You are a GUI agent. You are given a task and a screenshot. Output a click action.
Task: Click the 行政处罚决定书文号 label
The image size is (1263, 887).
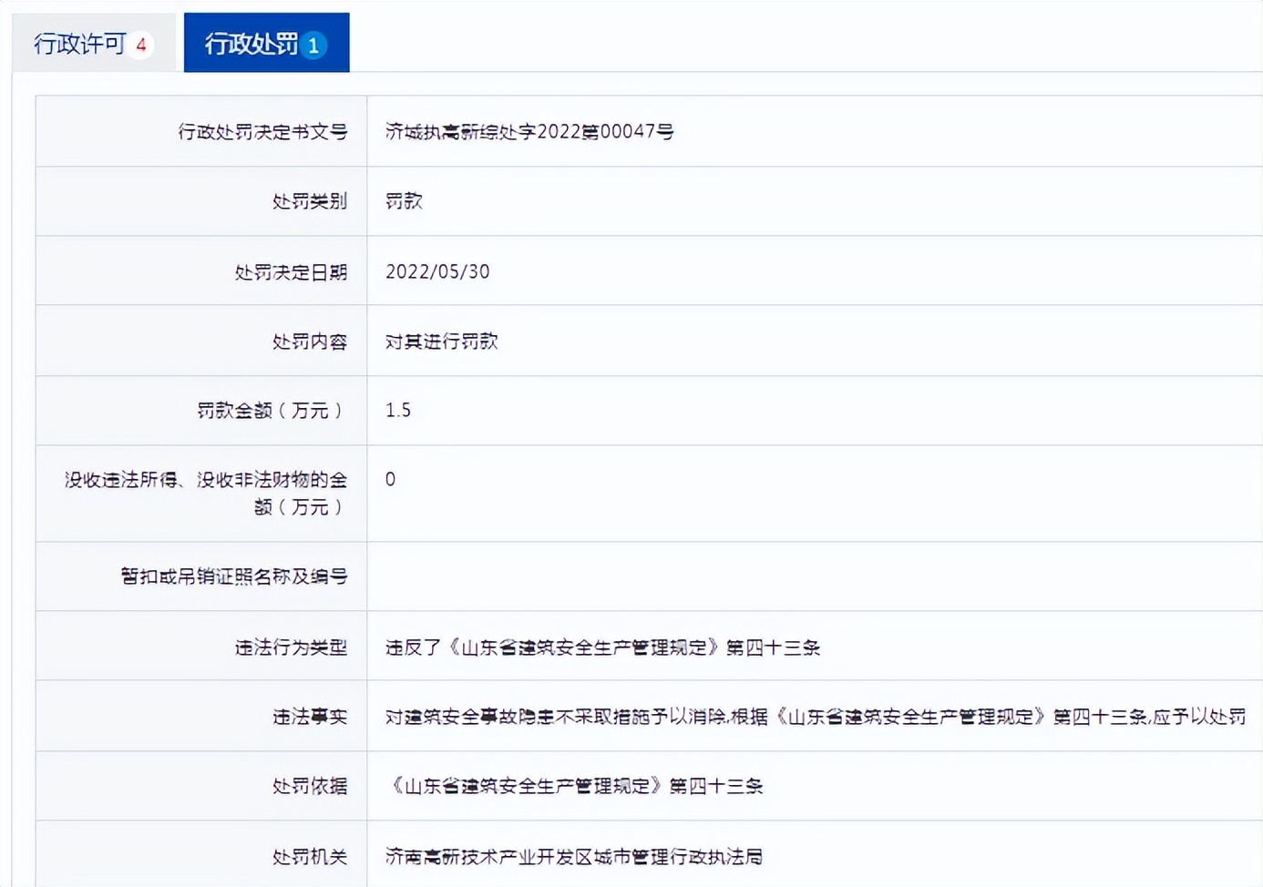pyautogui.click(x=262, y=132)
